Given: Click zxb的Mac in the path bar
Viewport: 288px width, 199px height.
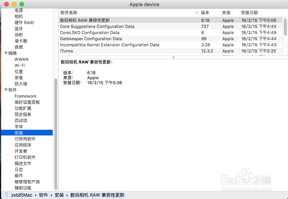Looking at the screenshot, I should point(21,195).
